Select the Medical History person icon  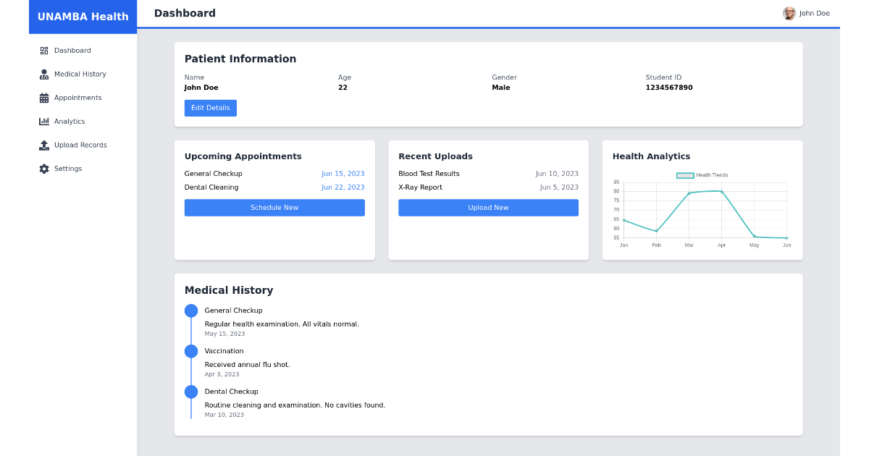43,74
